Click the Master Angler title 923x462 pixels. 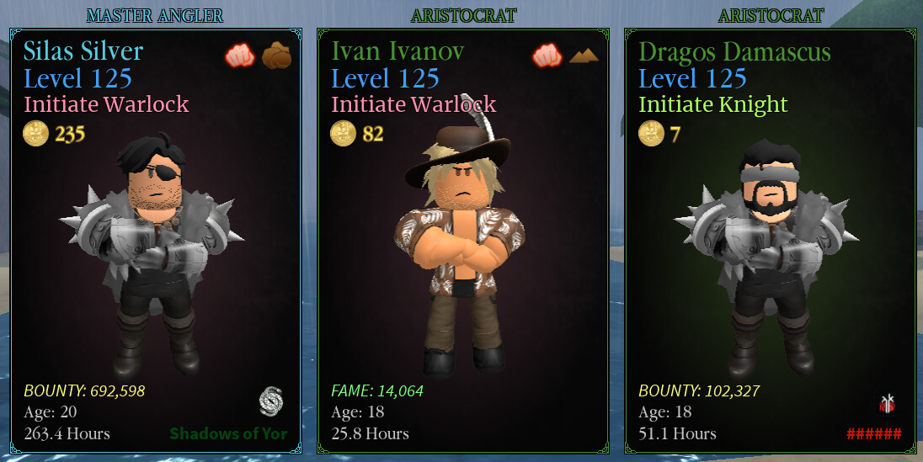point(155,15)
